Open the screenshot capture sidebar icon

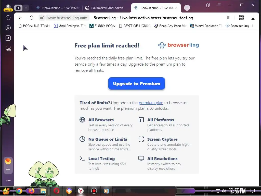point(8,48)
